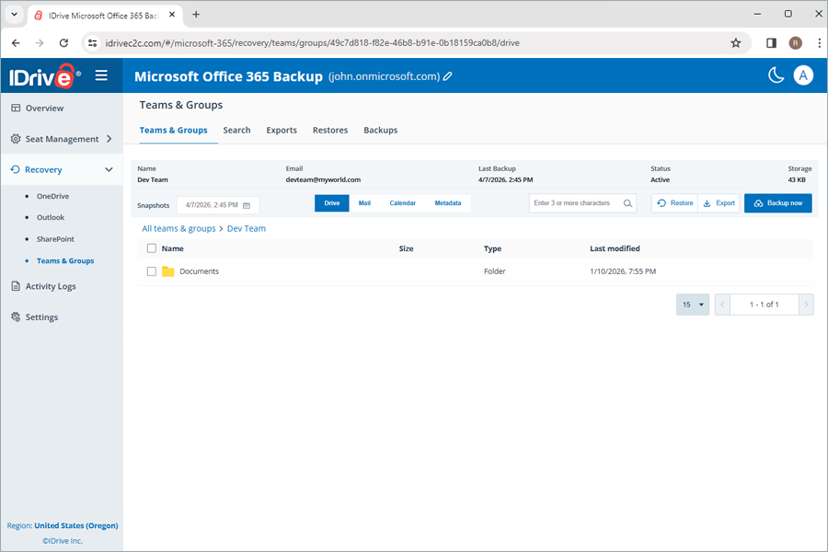The image size is (828, 552).
Task: Click the search magnifier icon in the filter box
Action: coord(629,203)
